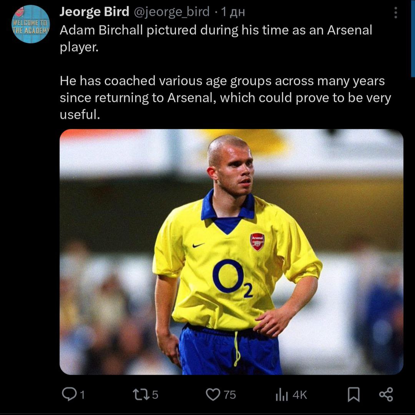Click the reply speech bubble icon
415x415 pixels.
pyautogui.click(x=69, y=394)
